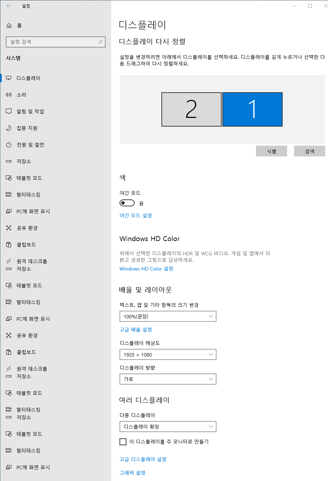328x481 pixels.
Task: Maximize the Settings window
Action: click(x=310, y=6)
